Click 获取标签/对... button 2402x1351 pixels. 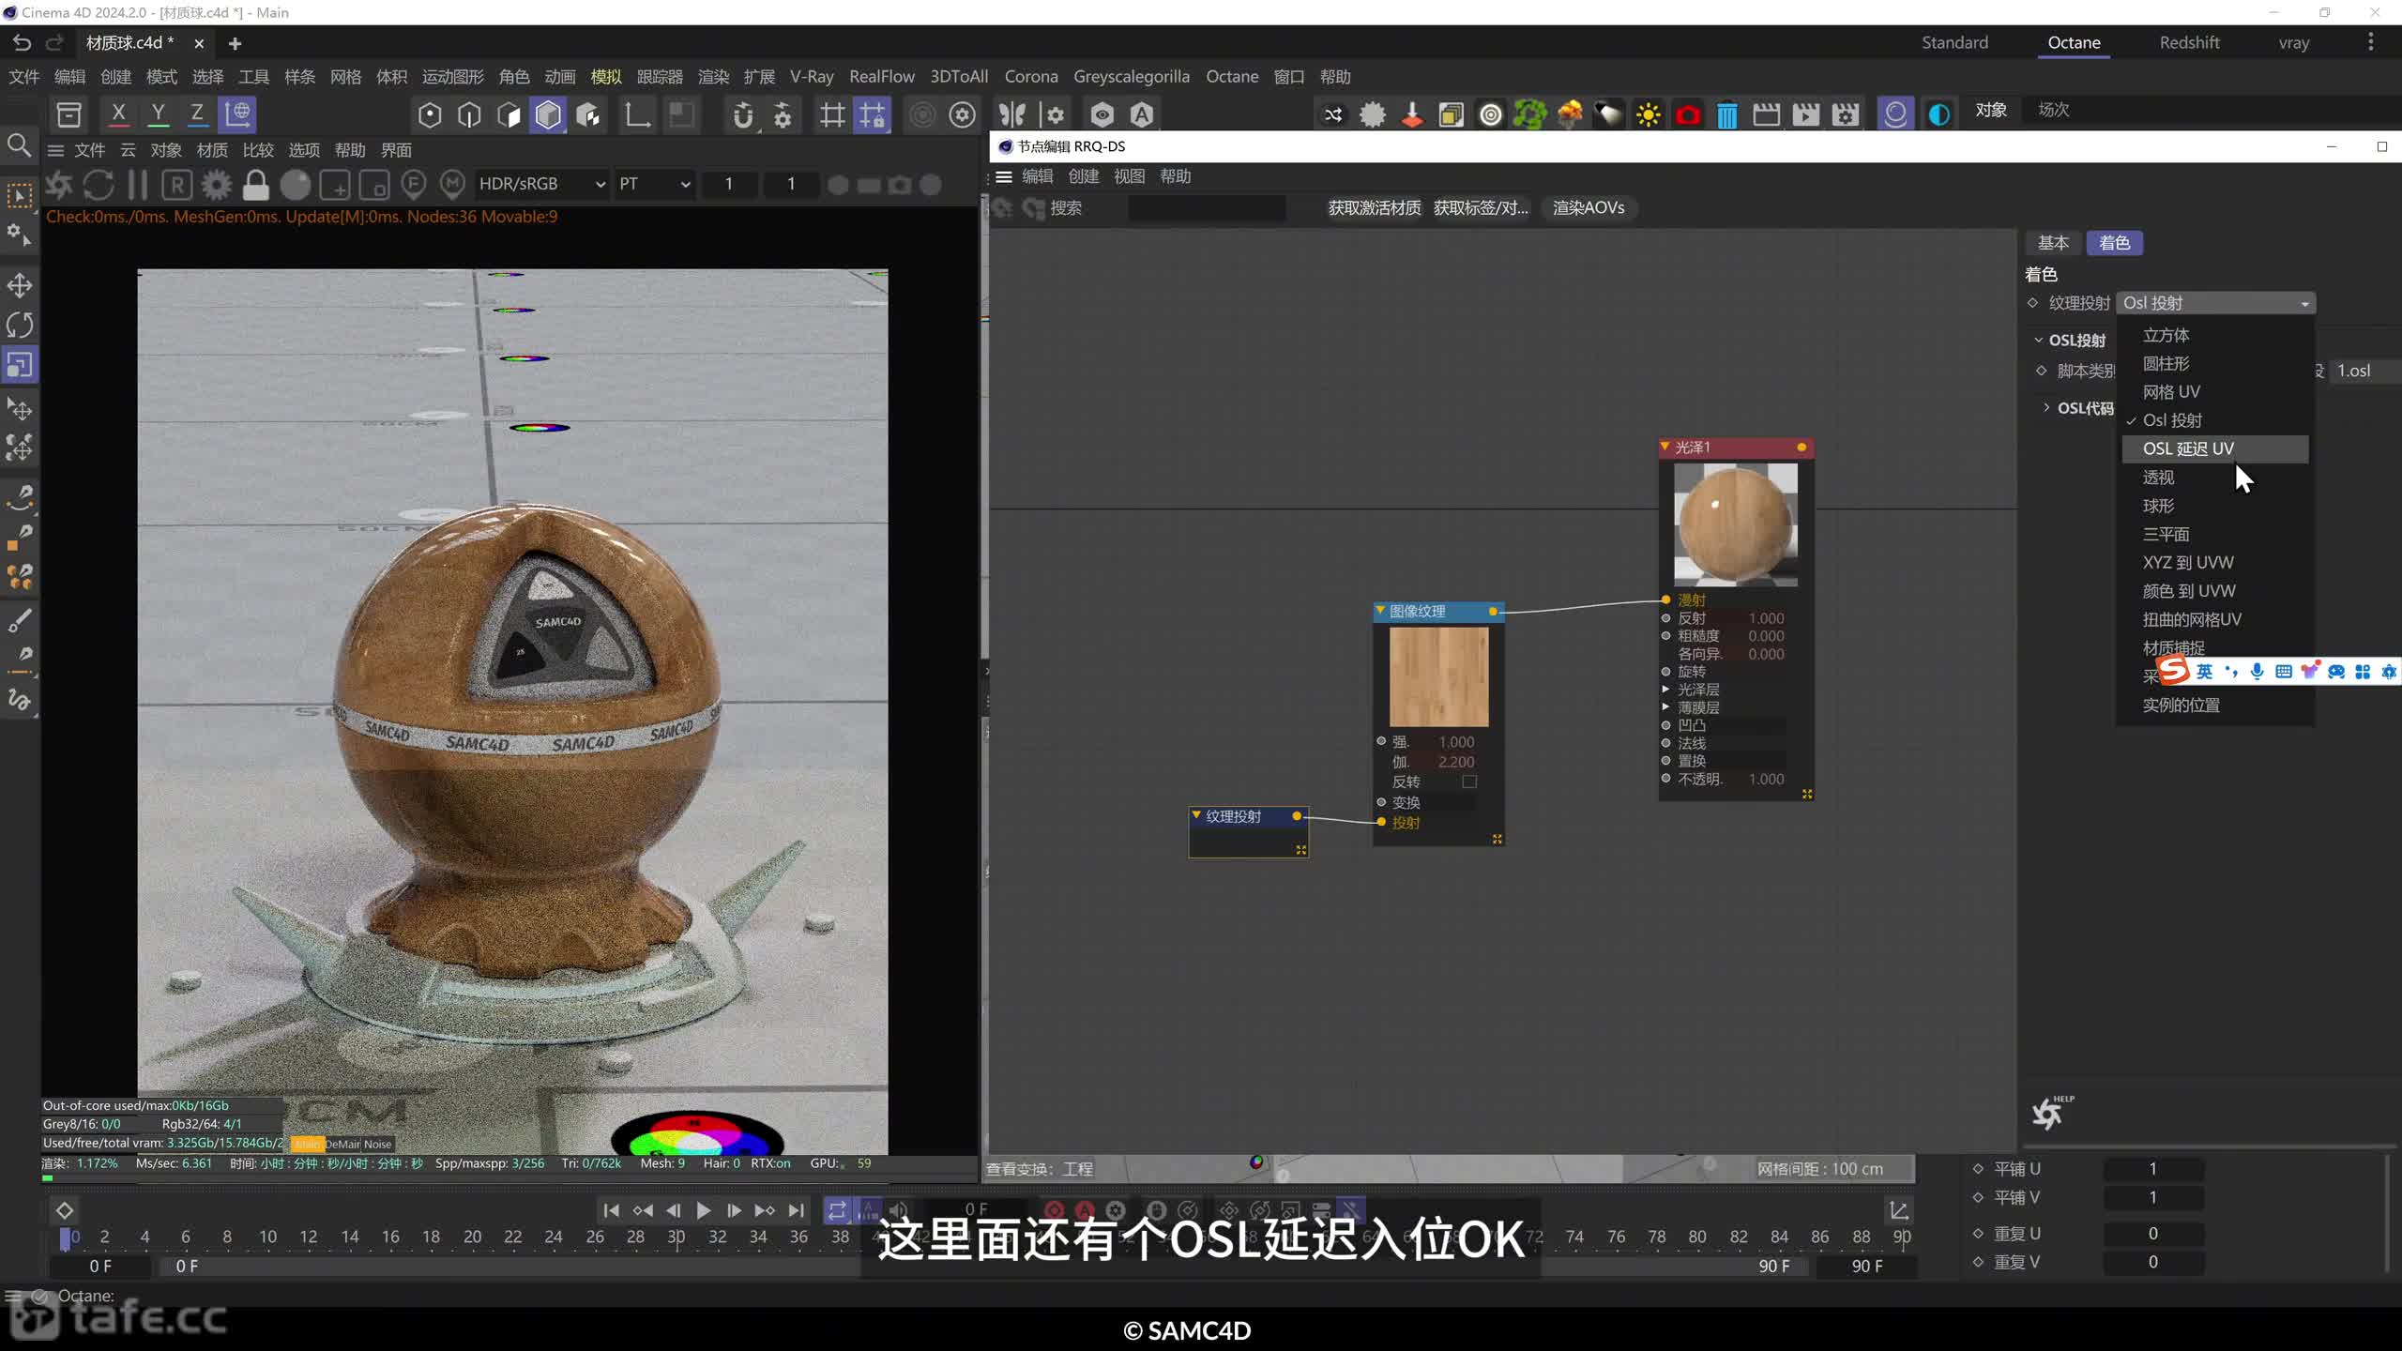(x=1481, y=208)
